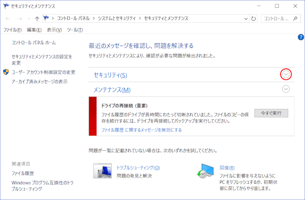Maximize the window
305x200 pixels.
(277, 6)
